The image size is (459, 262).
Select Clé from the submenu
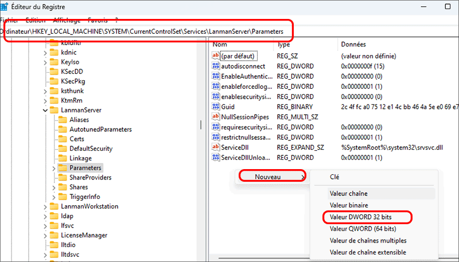(x=335, y=178)
